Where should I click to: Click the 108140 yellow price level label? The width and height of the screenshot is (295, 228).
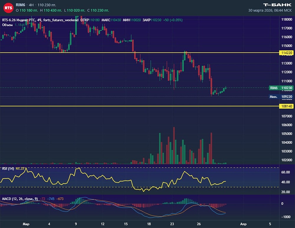[x=286, y=106]
